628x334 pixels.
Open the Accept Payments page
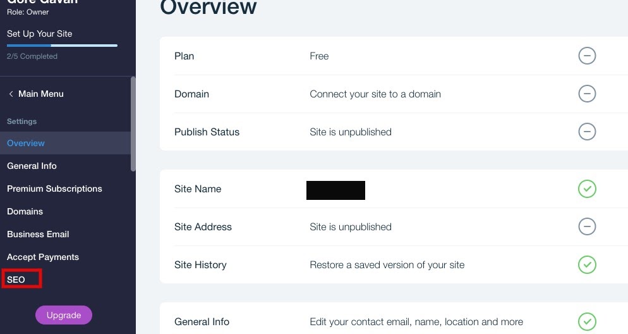point(43,257)
